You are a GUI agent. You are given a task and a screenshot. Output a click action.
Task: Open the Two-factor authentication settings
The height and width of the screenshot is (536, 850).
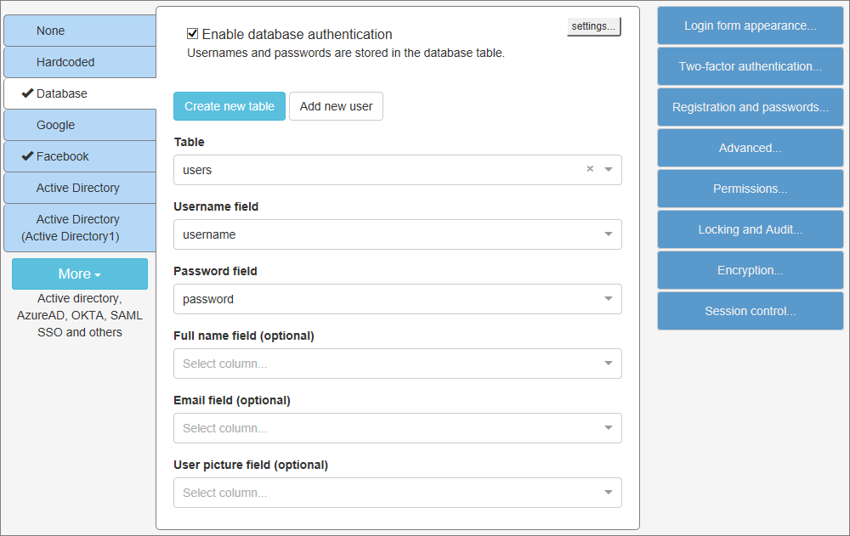click(x=750, y=66)
